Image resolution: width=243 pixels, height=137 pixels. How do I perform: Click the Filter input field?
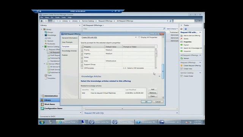[x=123, y=29]
